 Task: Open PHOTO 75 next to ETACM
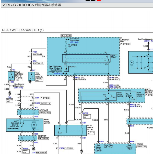tap(141, 147)
